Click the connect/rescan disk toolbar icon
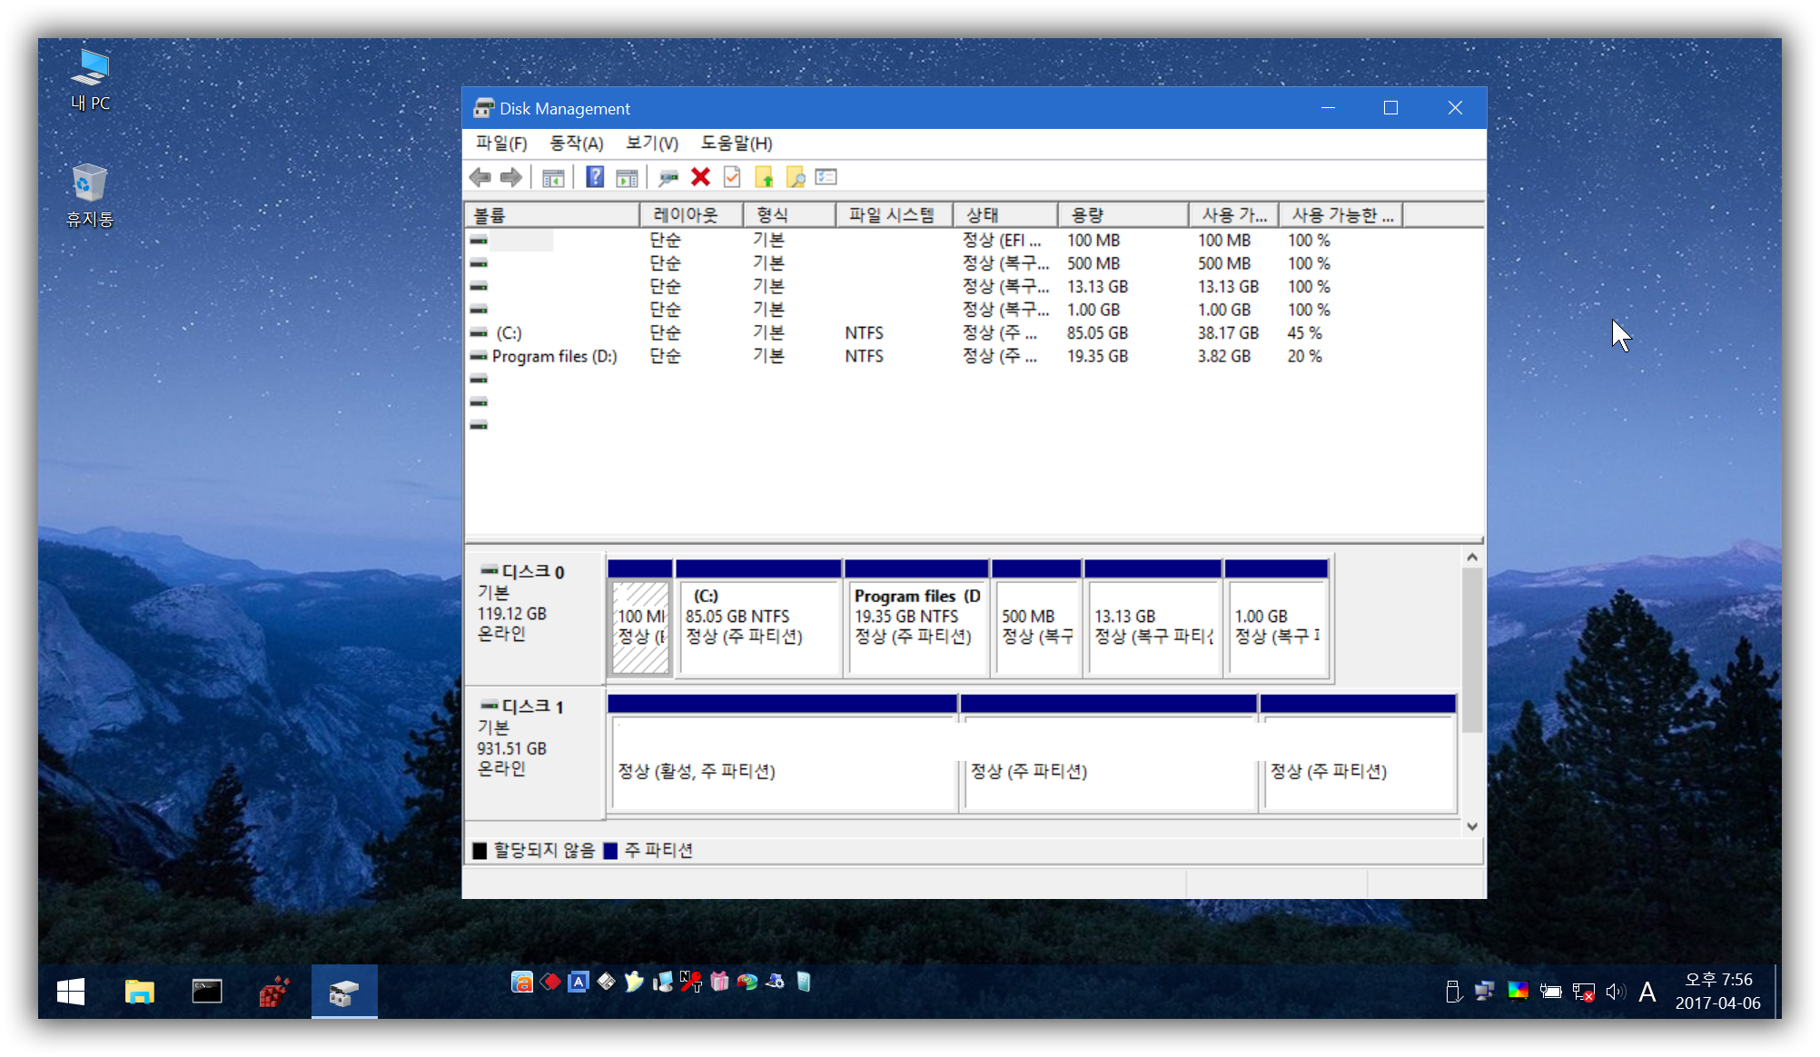1820x1057 pixels. 668,178
